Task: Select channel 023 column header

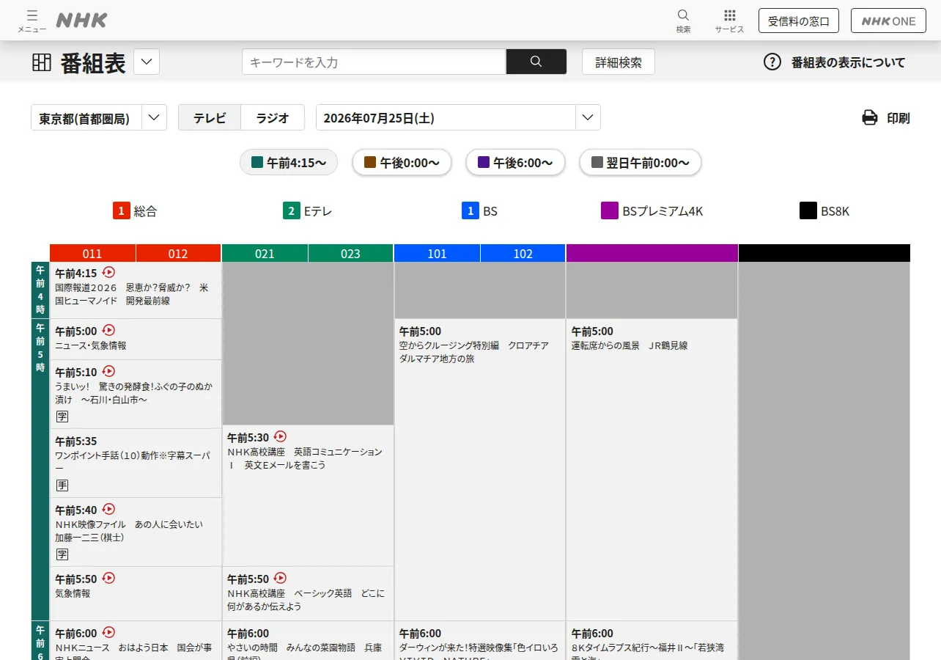Action: pyautogui.click(x=350, y=254)
